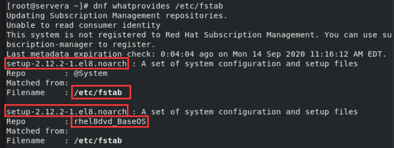Image resolution: width=394 pixels, height=148 pixels.
Task: Click the first 'Repo' label
Action: (16, 73)
